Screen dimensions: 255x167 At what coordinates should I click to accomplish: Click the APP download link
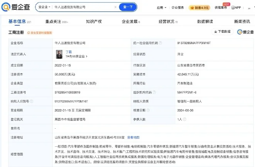(236, 7)
